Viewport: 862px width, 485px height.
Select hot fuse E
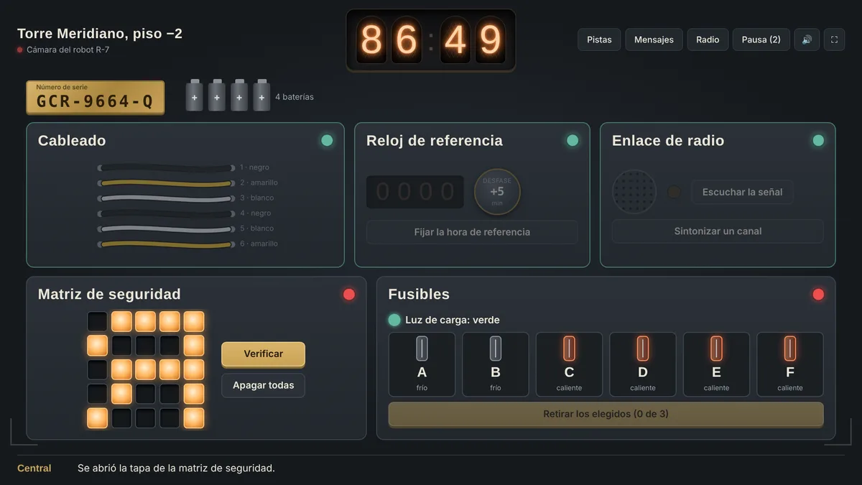point(716,364)
